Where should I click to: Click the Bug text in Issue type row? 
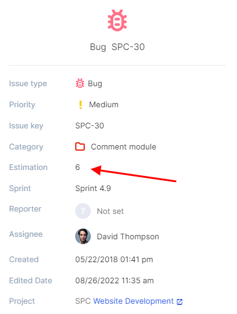(x=95, y=84)
